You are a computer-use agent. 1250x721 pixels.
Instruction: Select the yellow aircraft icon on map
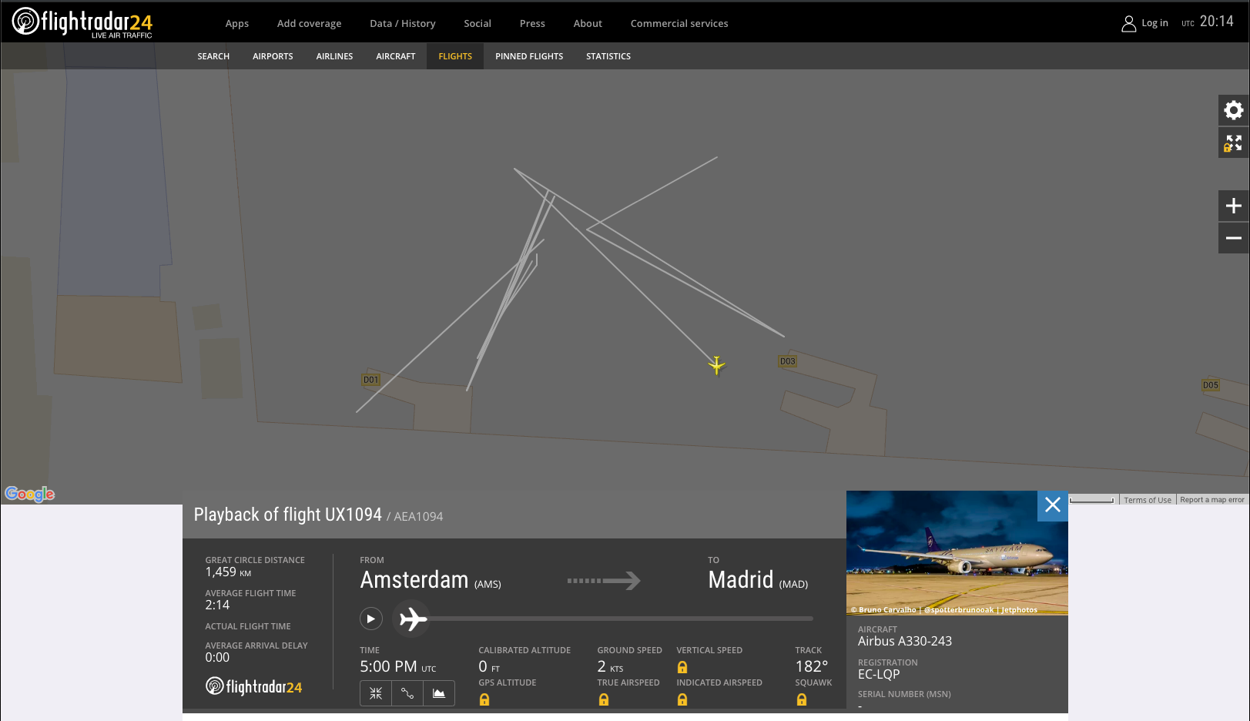716,365
